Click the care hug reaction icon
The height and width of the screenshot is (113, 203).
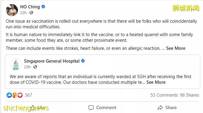[x=15, y=95]
